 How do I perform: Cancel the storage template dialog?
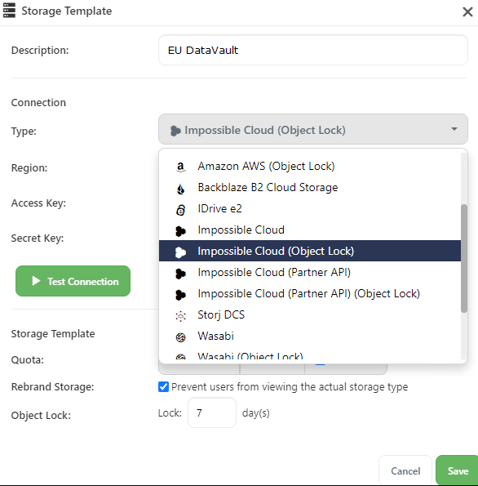pyautogui.click(x=405, y=470)
